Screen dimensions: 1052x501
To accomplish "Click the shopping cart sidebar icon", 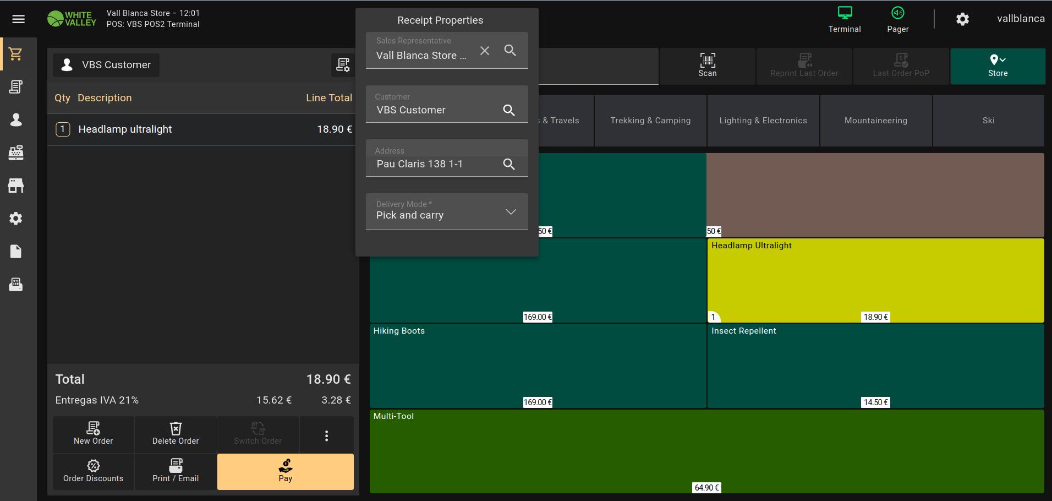I will click(16, 54).
